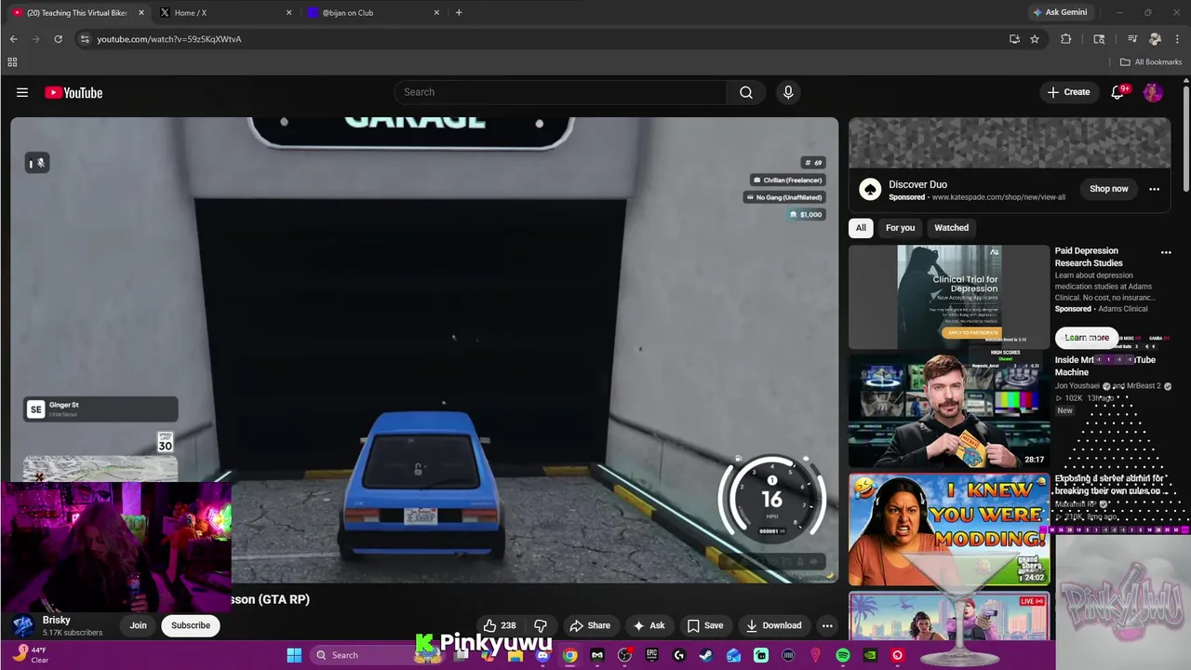Screen dimensions: 1191x670
Task: Open the YouTube account avatar menu
Action: pyautogui.click(x=1153, y=92)
